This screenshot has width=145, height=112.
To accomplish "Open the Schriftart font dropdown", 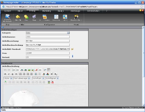I will (38, 78).
